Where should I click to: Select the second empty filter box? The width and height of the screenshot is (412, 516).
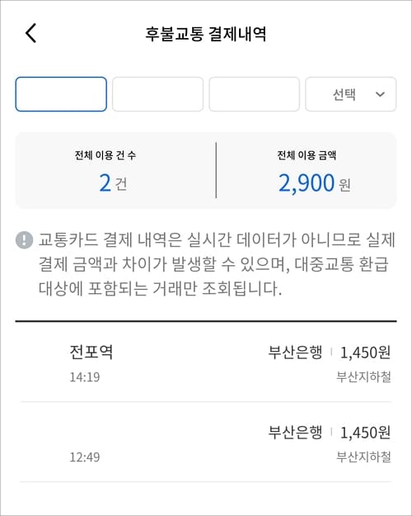157,94
